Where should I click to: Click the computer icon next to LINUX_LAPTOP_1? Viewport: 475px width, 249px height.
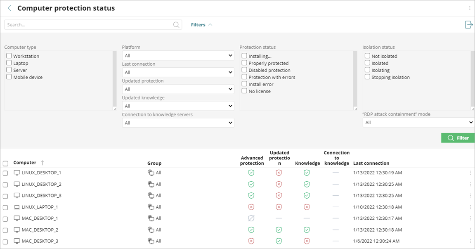point(16,206)
